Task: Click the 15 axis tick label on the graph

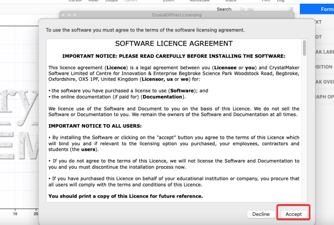Action: 15,214
